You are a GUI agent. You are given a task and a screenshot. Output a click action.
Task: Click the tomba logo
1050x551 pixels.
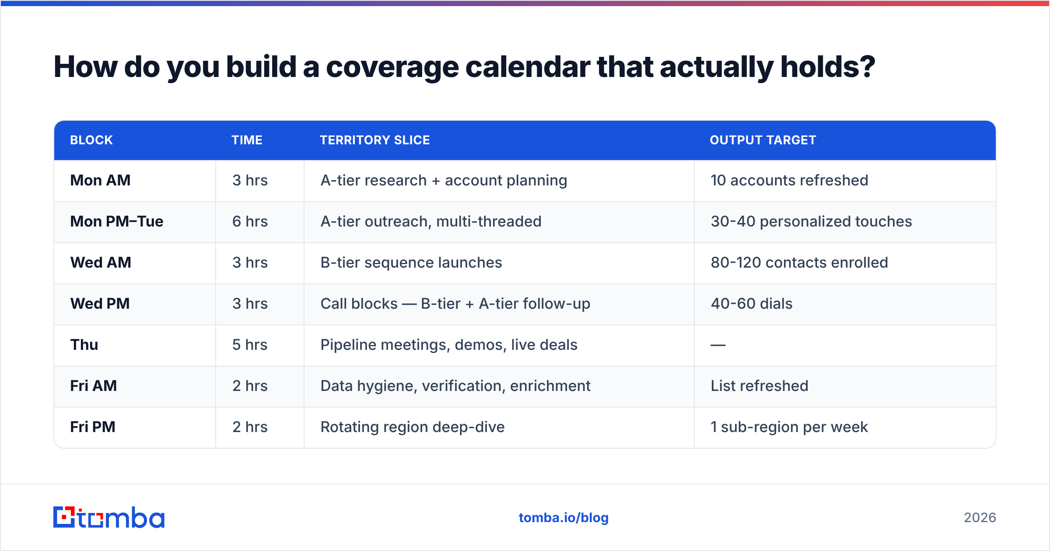[109, 517]
